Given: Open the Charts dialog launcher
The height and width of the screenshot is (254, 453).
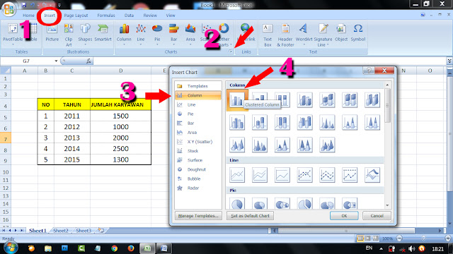Looking at the screenshot, I should 231,52.
